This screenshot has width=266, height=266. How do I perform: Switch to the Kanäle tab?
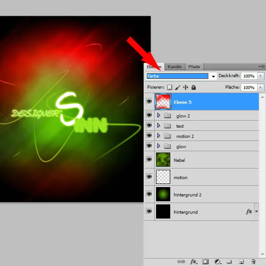[x=175, y=66]
